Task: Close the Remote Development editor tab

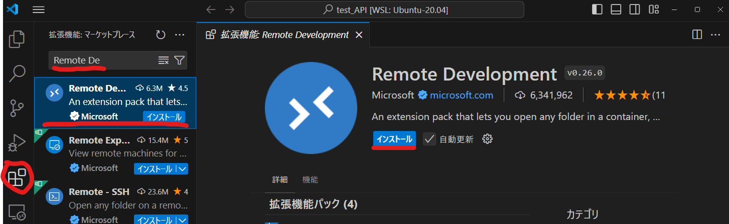Action: pyautogui.click(x=359, y=34)
